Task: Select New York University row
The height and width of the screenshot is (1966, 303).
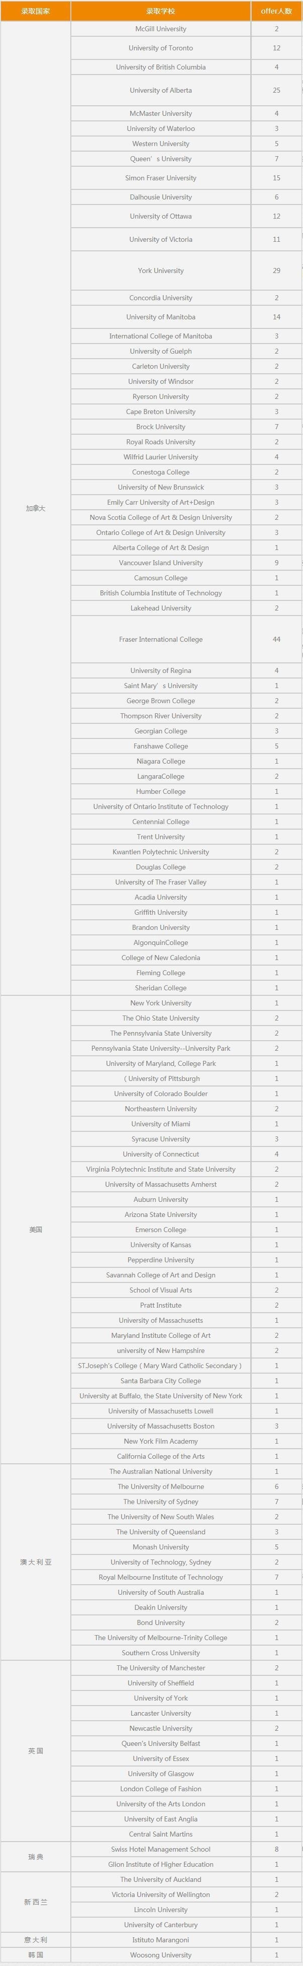Action: [x=161, y=1003]
